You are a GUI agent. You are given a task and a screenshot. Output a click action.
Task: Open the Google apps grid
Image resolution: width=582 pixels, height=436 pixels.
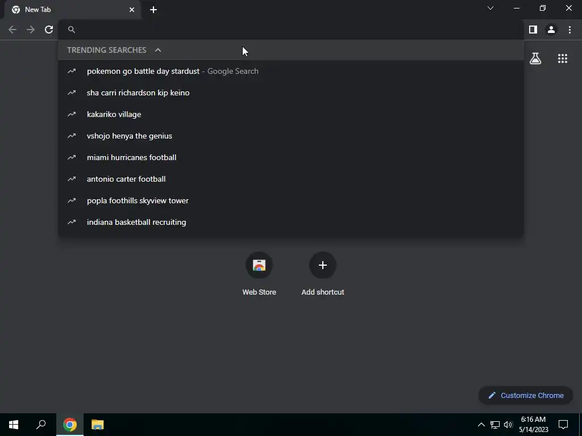point(563,58)
